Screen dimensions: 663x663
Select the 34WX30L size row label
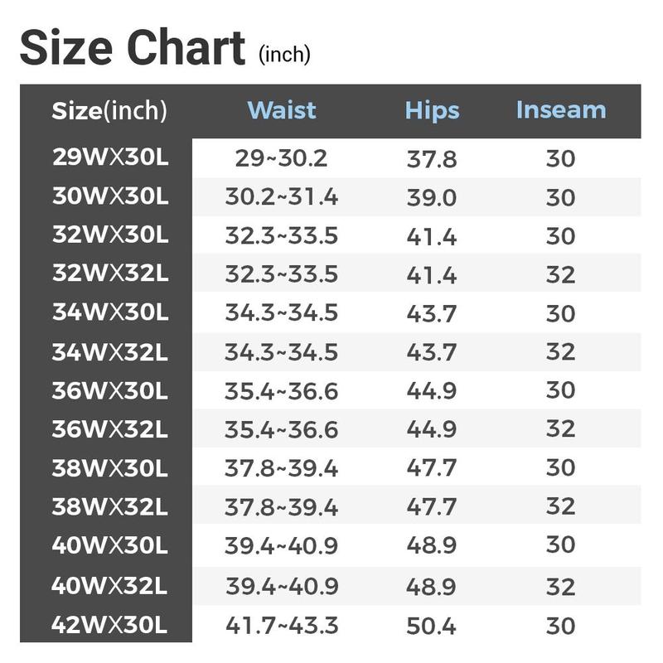tap(109, 312)
